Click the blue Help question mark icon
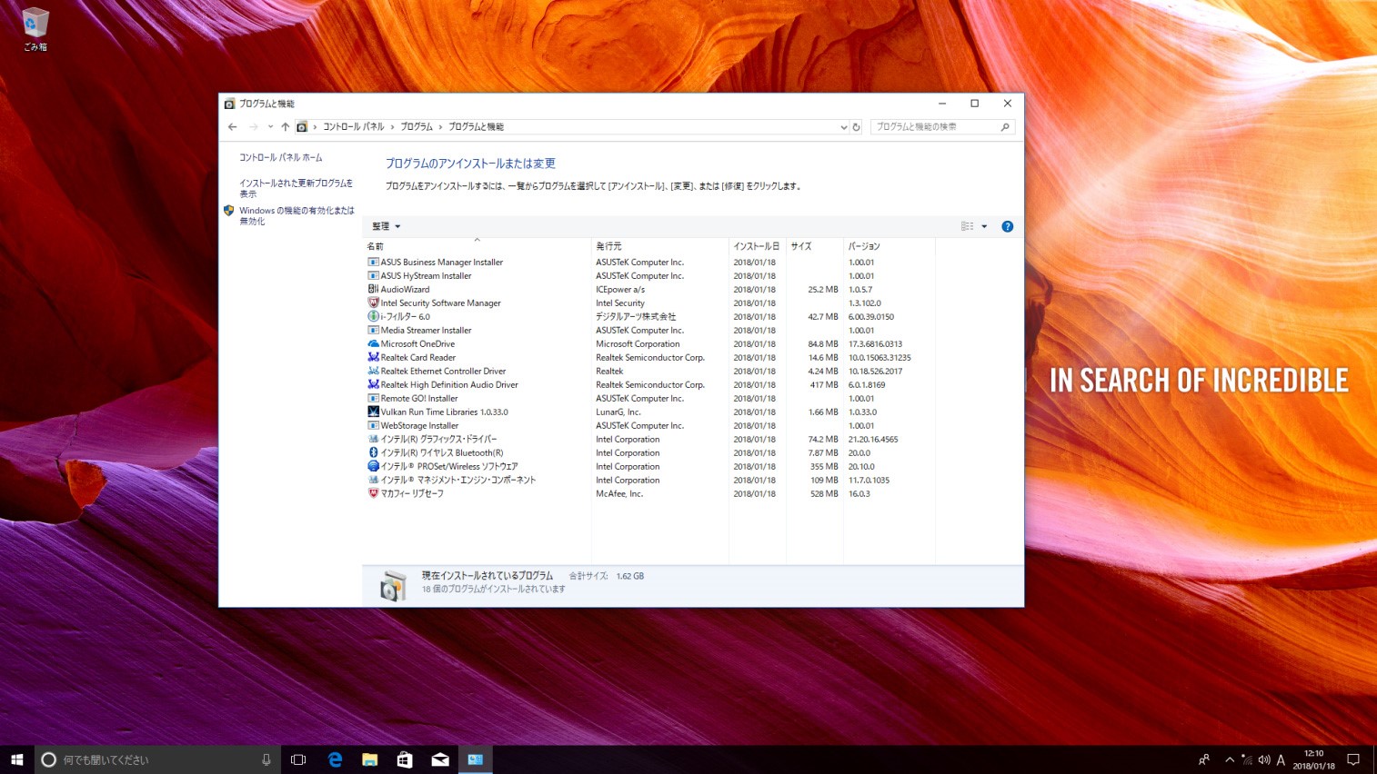The height and width of the screenshot is (774, 1377). tap(1008, 226)
